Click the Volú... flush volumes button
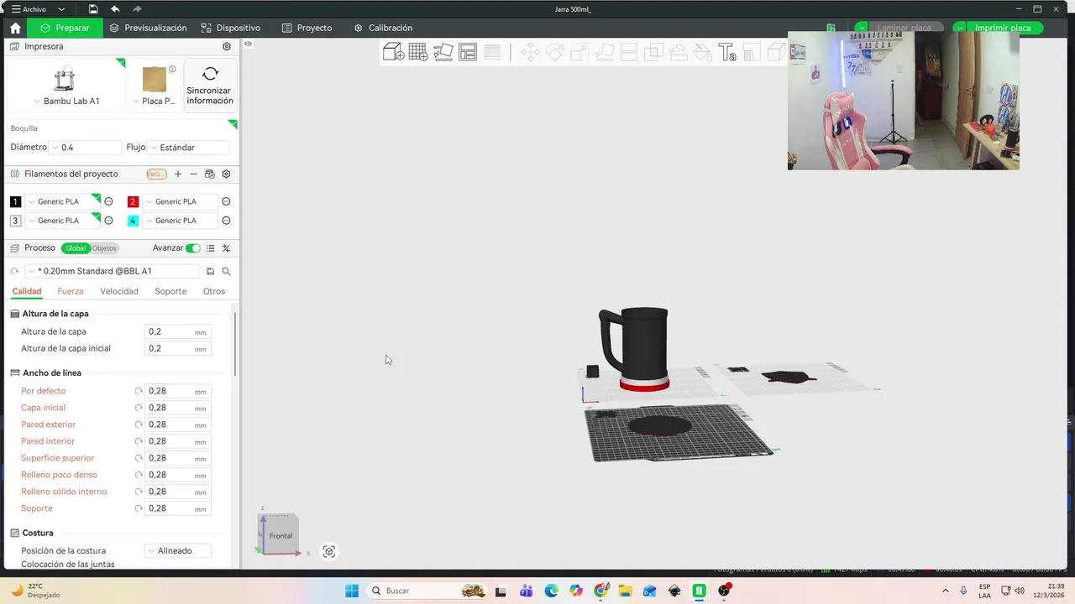 pyautogui.click(x=156, y=174)
